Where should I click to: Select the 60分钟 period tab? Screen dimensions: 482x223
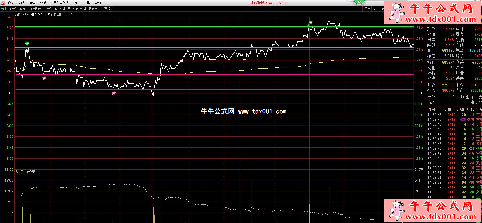(60, 9)
